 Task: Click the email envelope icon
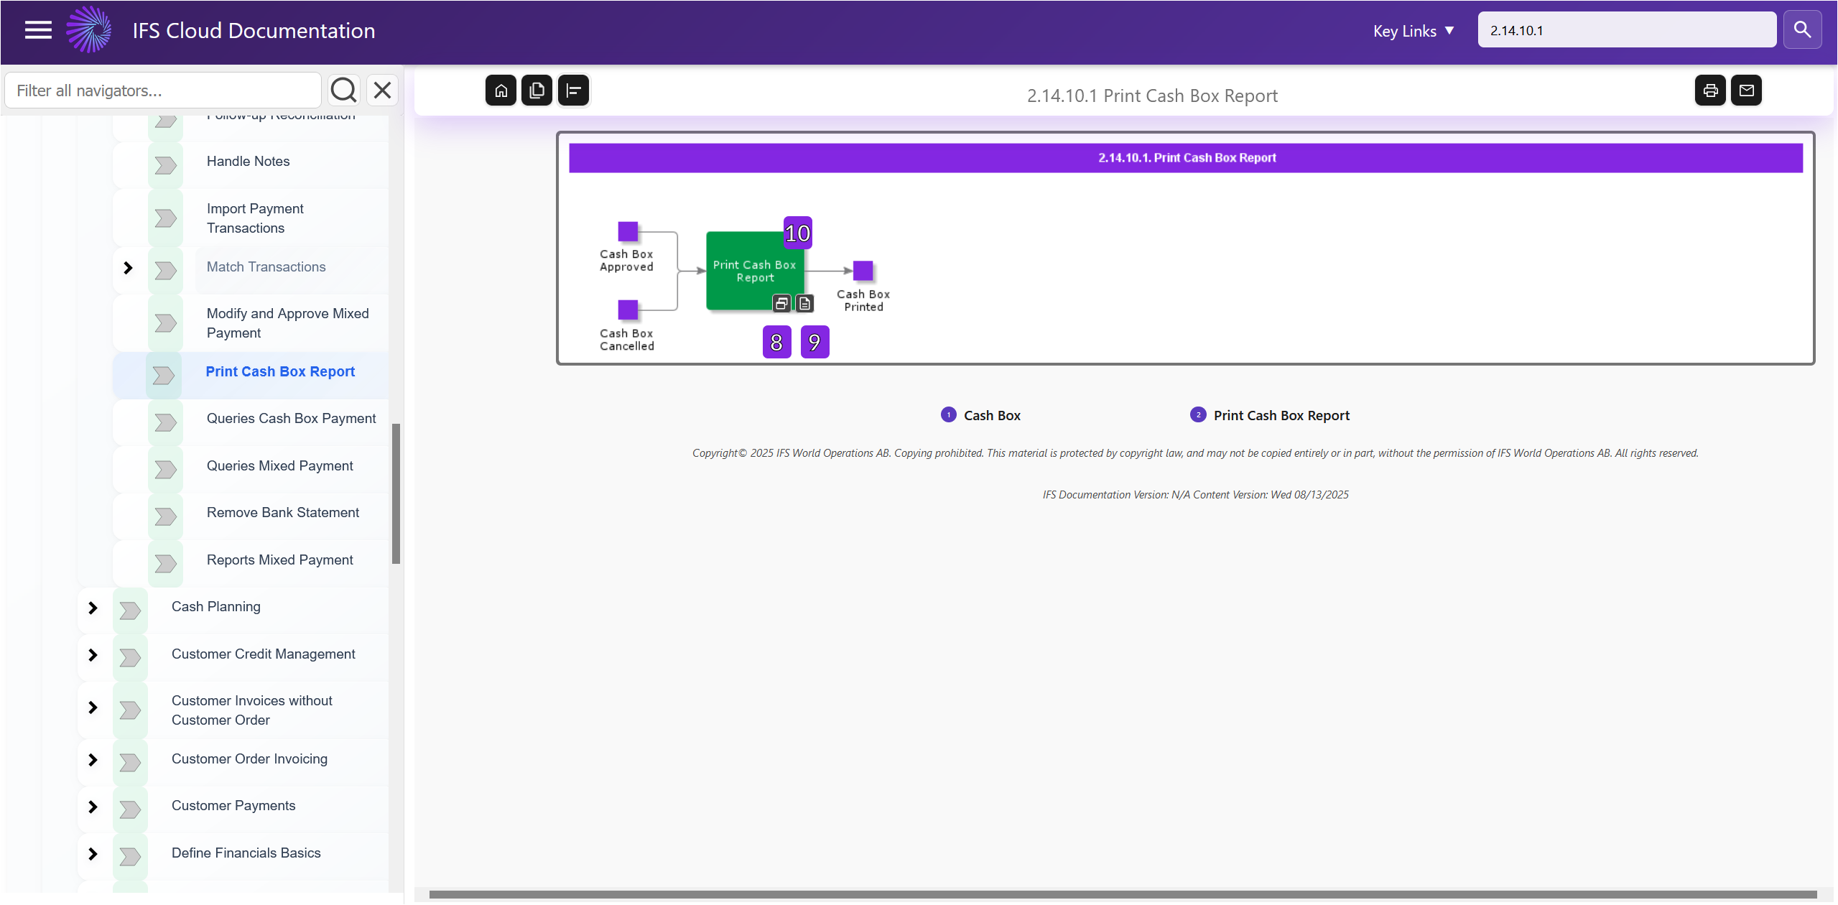pyautogui.click(x=1746, y=90)
